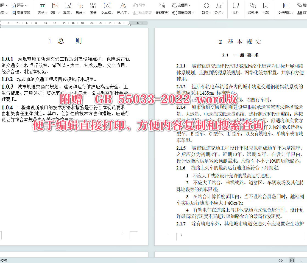This screenshot has width=307, height=263.
Task: Insert an icon via the 图标 tool
Action: pyautogui.click(x=93, y=8)
